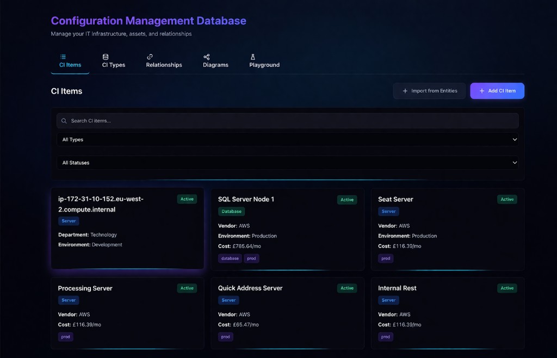This screenshot has width=557, height=358.
Task: Click the All Statuses dropdown chevron
Action: point(515,163)
